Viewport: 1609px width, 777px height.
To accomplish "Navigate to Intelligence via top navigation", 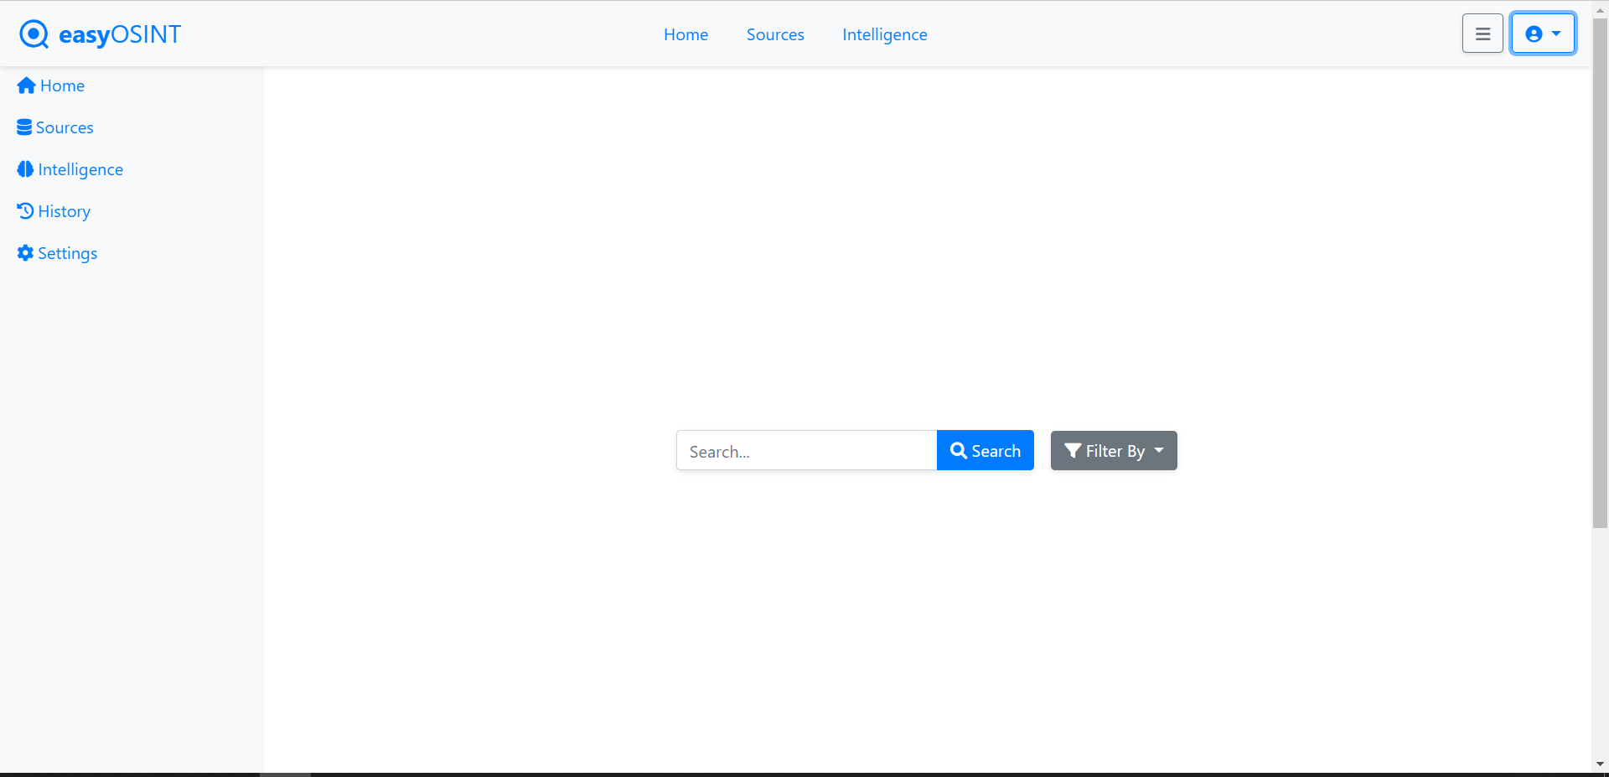I will coord(885,34).
